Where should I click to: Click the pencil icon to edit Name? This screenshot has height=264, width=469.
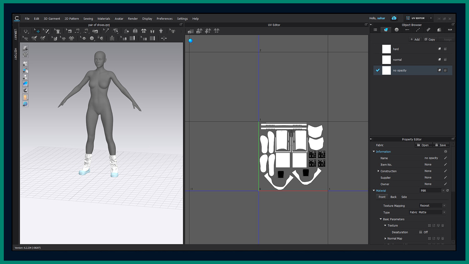coord(446,158)
